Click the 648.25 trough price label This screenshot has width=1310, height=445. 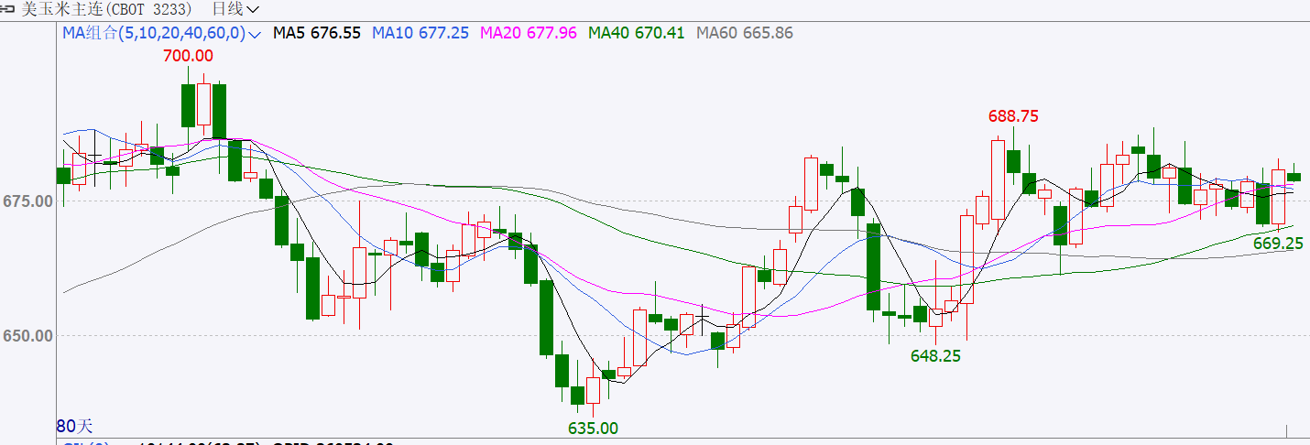coord(935,356)
